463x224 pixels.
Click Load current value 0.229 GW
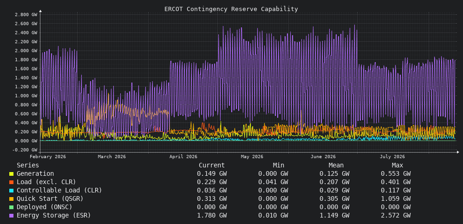pos(212,182)
